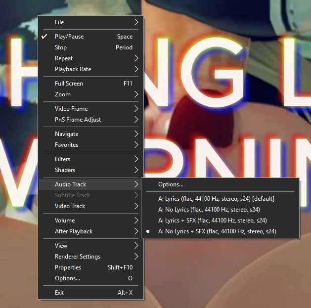
Task: Select Full Screen menu entry
Action: pos(90,84)
